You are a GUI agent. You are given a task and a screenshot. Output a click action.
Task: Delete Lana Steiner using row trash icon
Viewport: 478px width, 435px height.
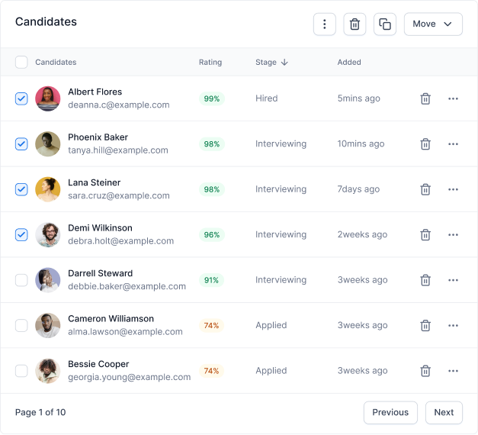(425, 189)
